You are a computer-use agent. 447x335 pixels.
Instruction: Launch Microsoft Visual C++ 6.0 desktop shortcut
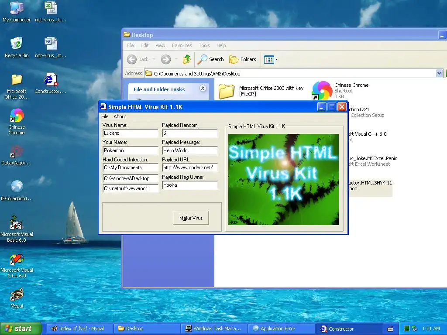coord(17,266)
